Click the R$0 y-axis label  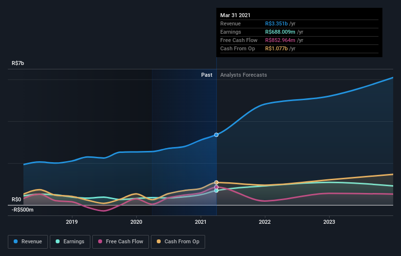17,199
